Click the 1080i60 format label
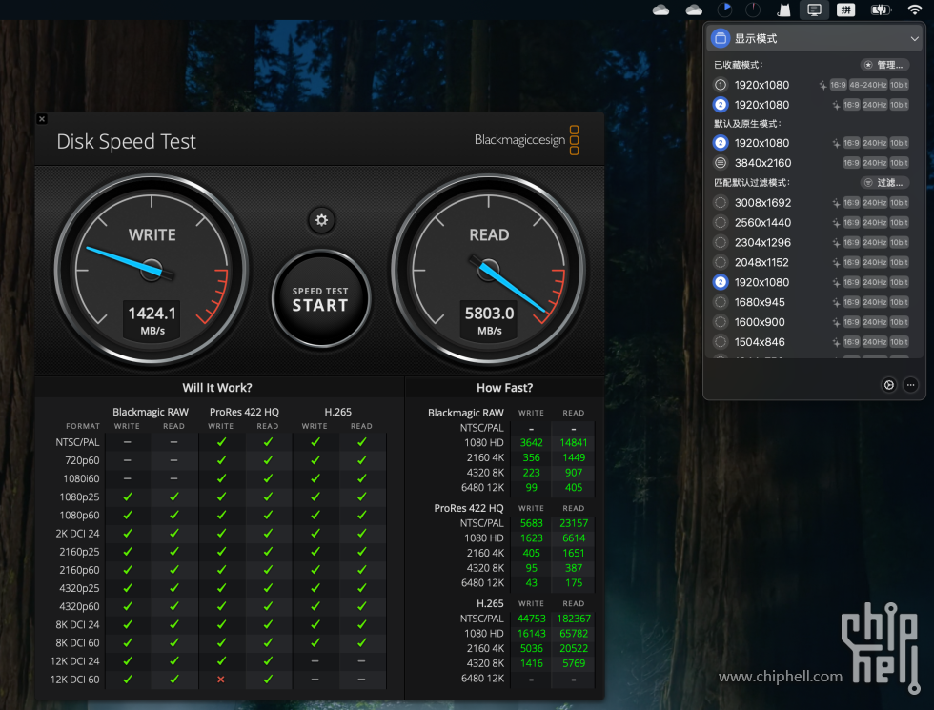The height and width of the screenshot is (710, 934). click(x=82, y=478)
